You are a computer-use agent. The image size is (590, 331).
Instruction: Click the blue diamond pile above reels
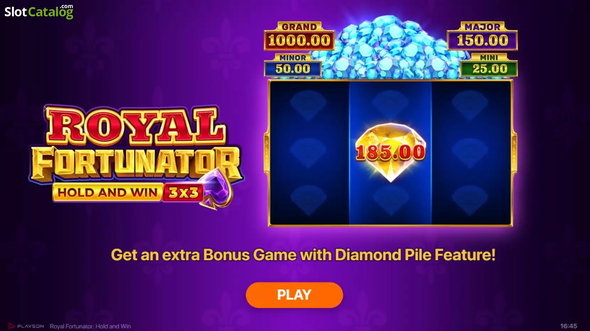tap(390, 48)
